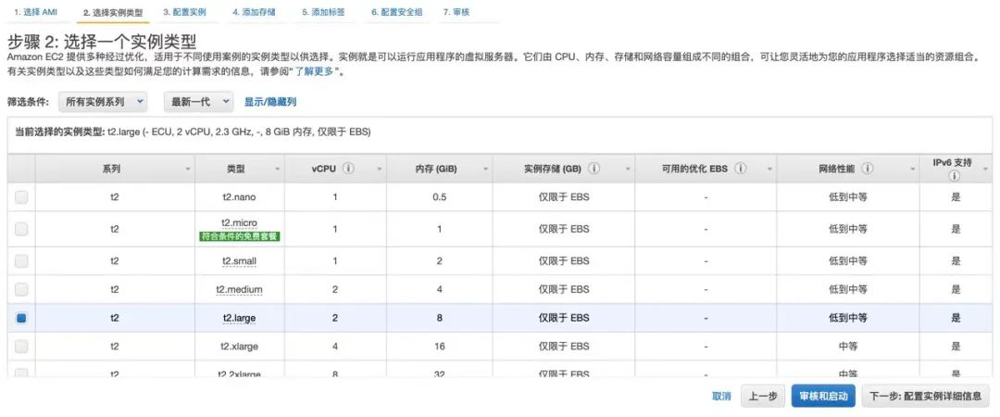Click t2.micro type name
The width and height of the screenshot is (1000, 417).
[240, 223]
